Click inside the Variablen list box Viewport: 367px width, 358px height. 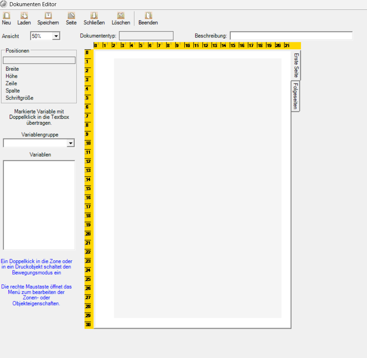pos(39,205)
